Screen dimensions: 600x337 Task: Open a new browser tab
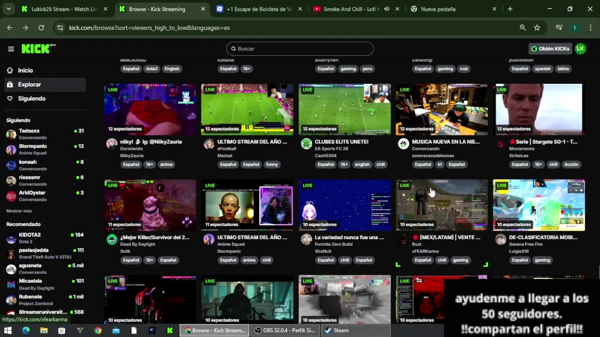click(510, 9)
